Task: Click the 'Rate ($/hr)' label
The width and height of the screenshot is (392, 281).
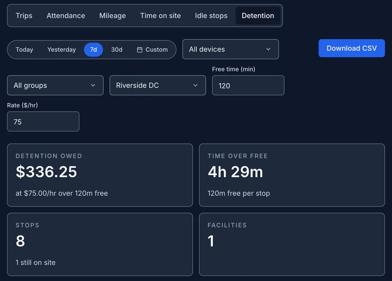Action: click(22, 105)
